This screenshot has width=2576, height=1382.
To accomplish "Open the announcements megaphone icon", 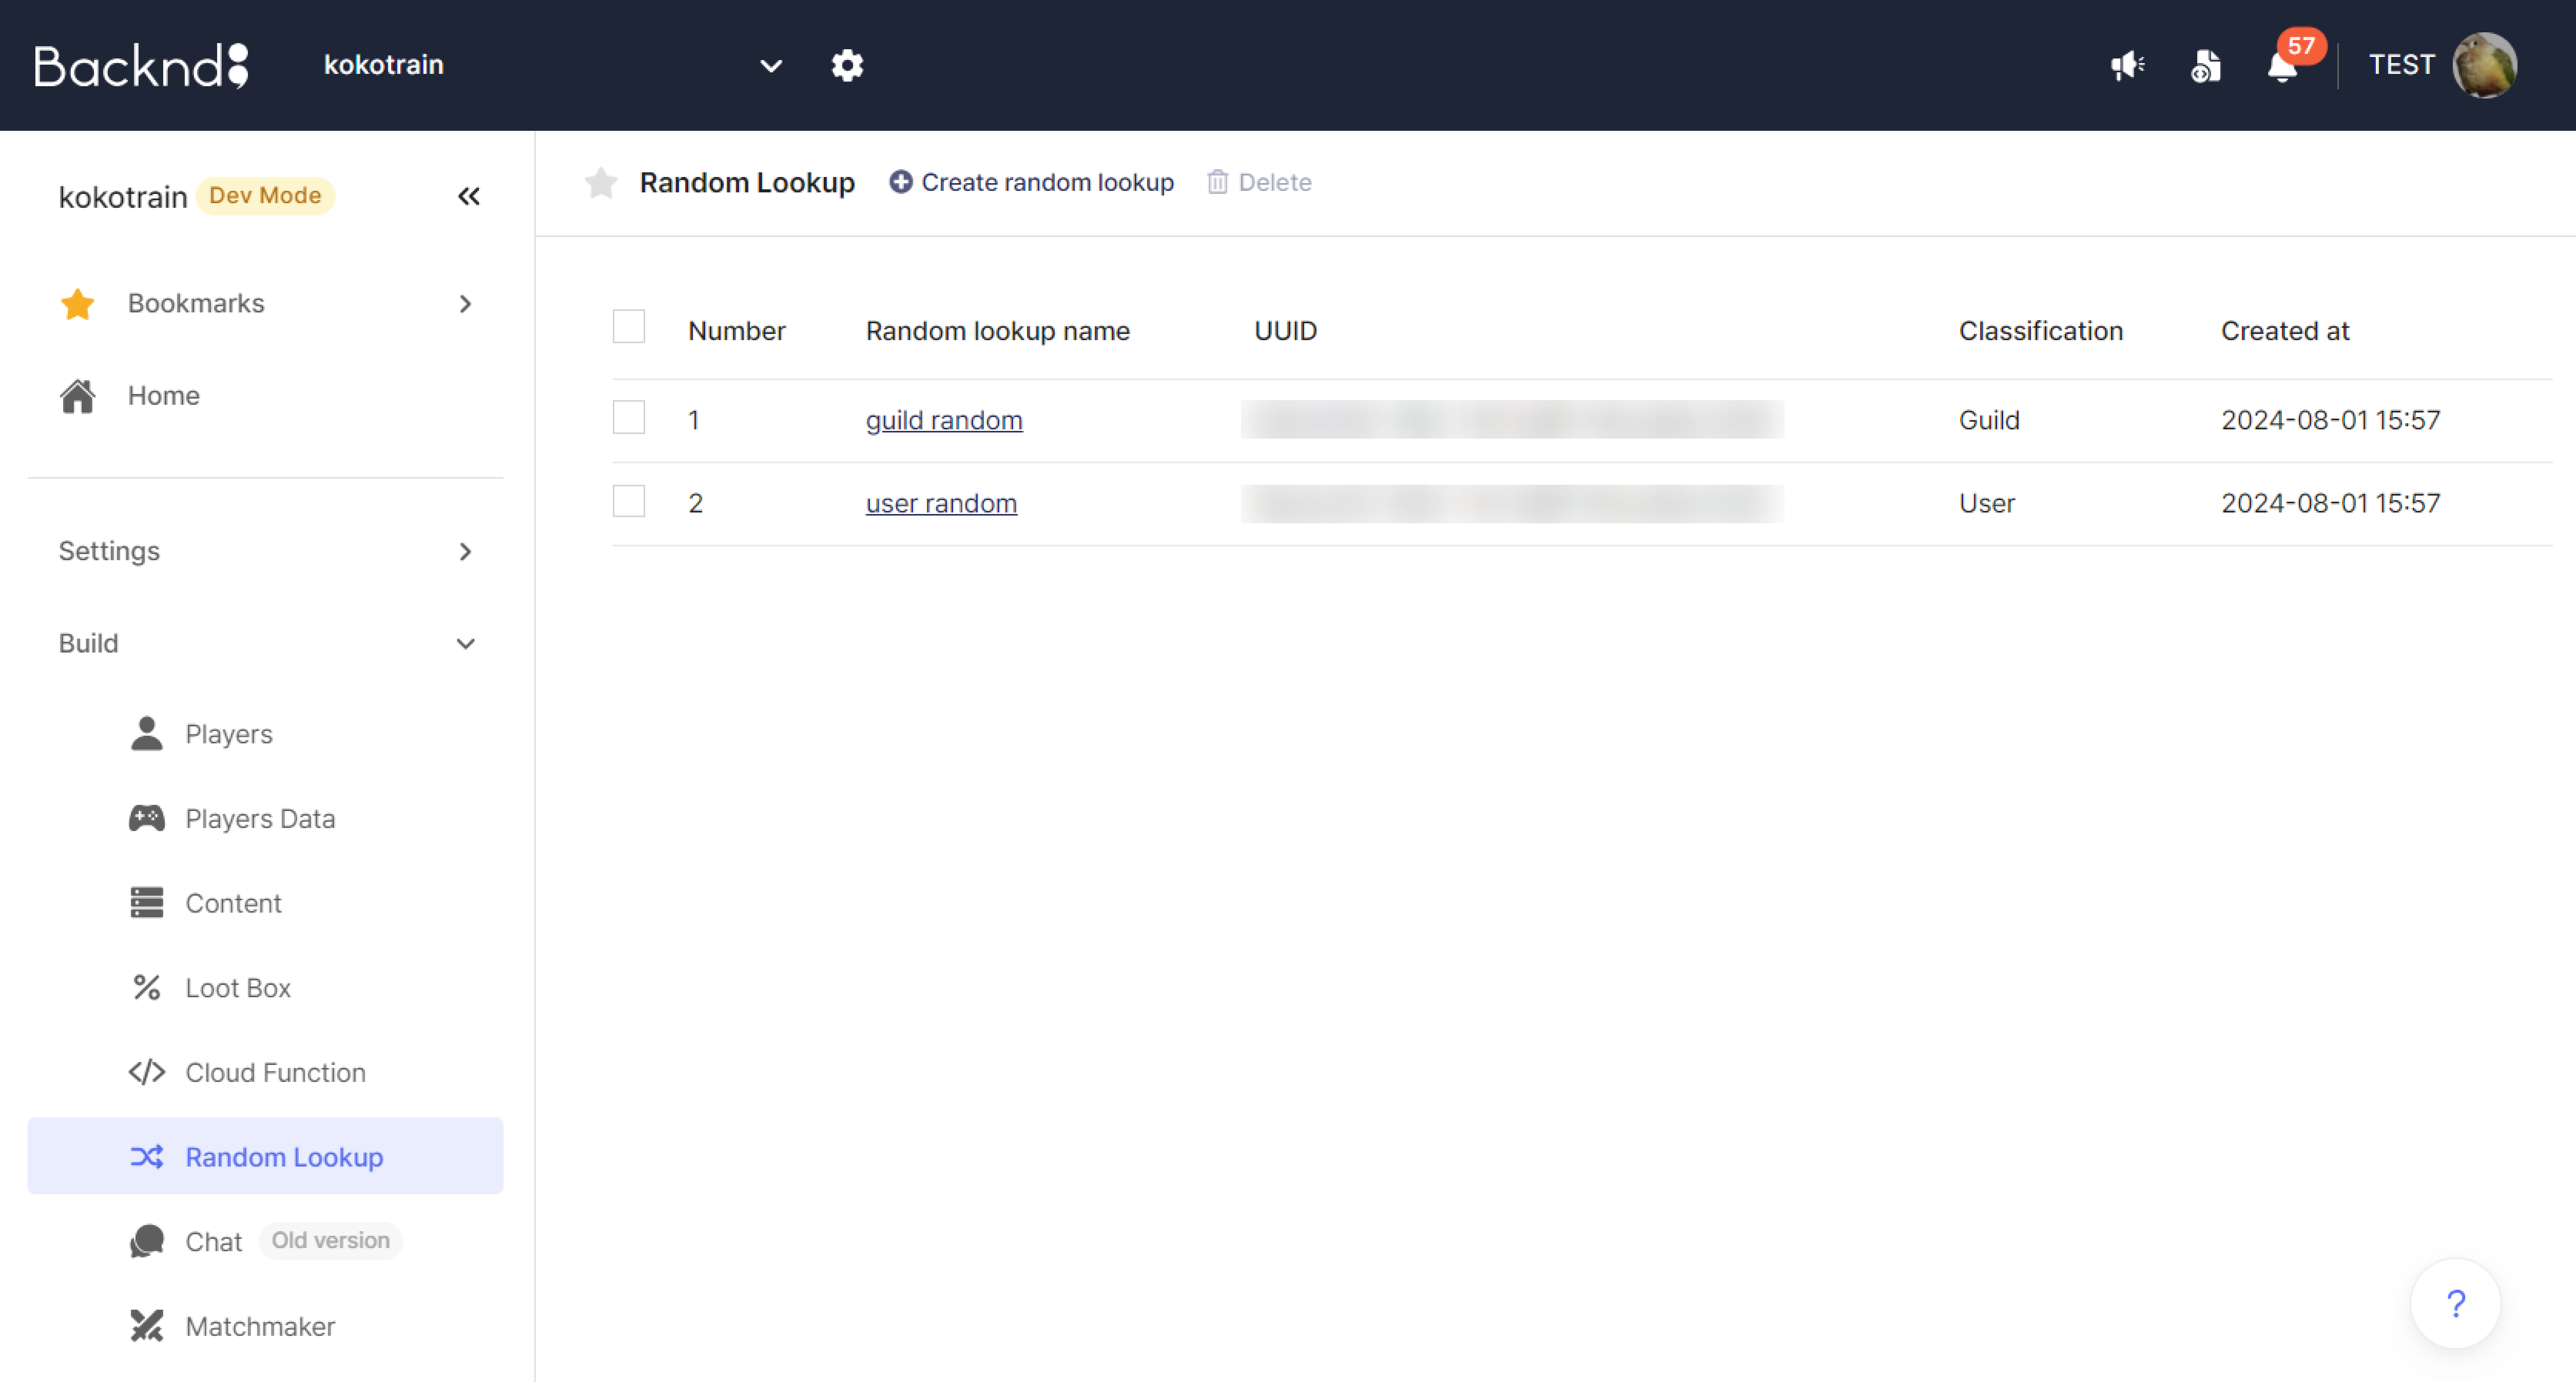I will pyautogui.click(x=2127, y=66).
